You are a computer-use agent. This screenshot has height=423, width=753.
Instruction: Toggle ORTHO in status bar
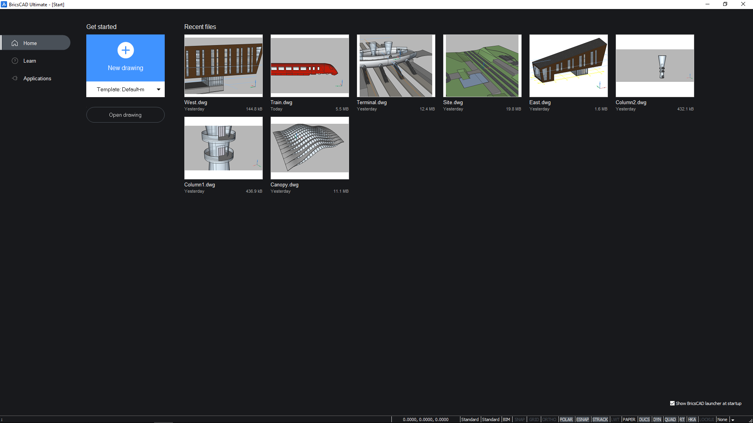tap(549, 419)
